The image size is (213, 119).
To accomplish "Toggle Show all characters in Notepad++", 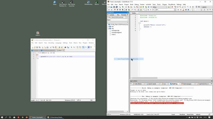I will coord(86,47).
